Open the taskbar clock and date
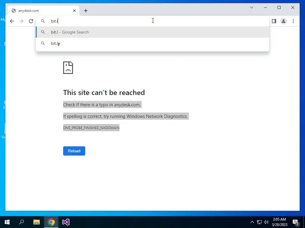 tap(279, 222)
